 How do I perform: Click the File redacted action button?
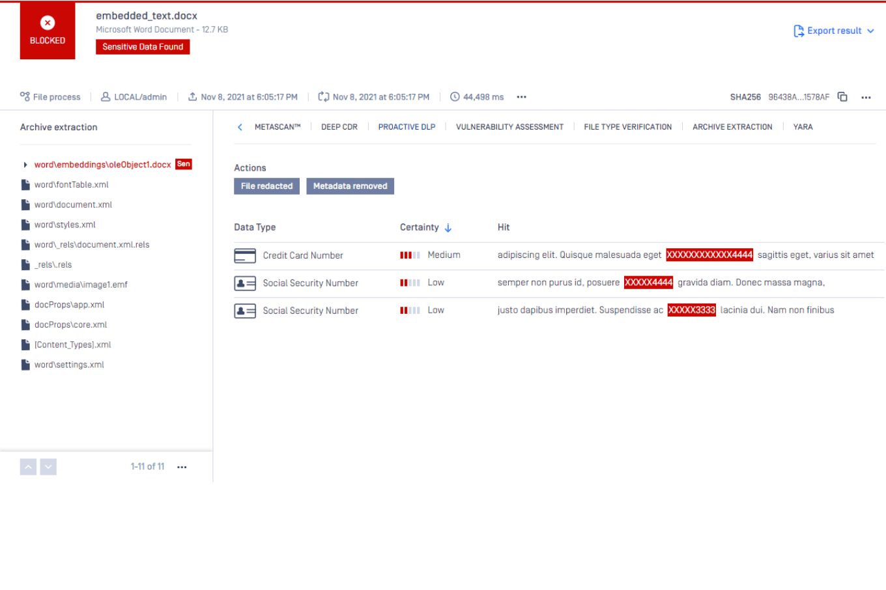pyautogui.click(x=266, y=186)
